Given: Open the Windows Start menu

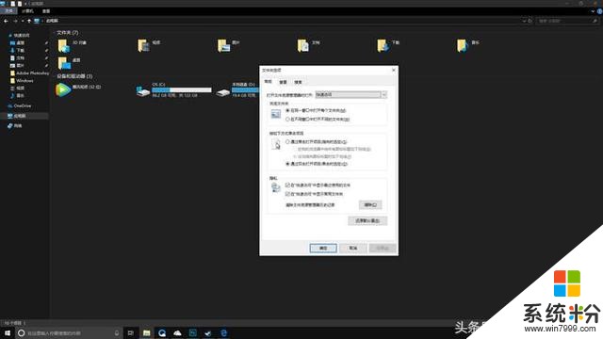Looking at the screenshot, I should click(8, 332).
